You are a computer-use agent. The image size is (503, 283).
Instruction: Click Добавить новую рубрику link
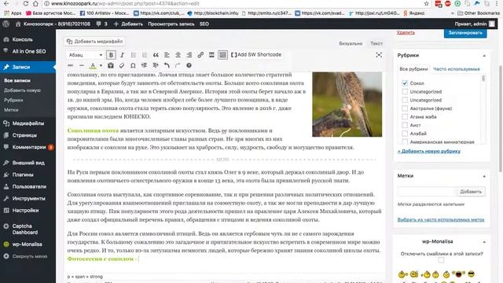pyautogui.click(x=429, y=151)
